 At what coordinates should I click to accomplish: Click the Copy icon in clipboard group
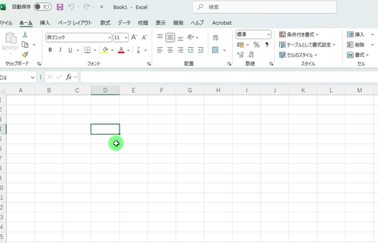tap(25, 45)
